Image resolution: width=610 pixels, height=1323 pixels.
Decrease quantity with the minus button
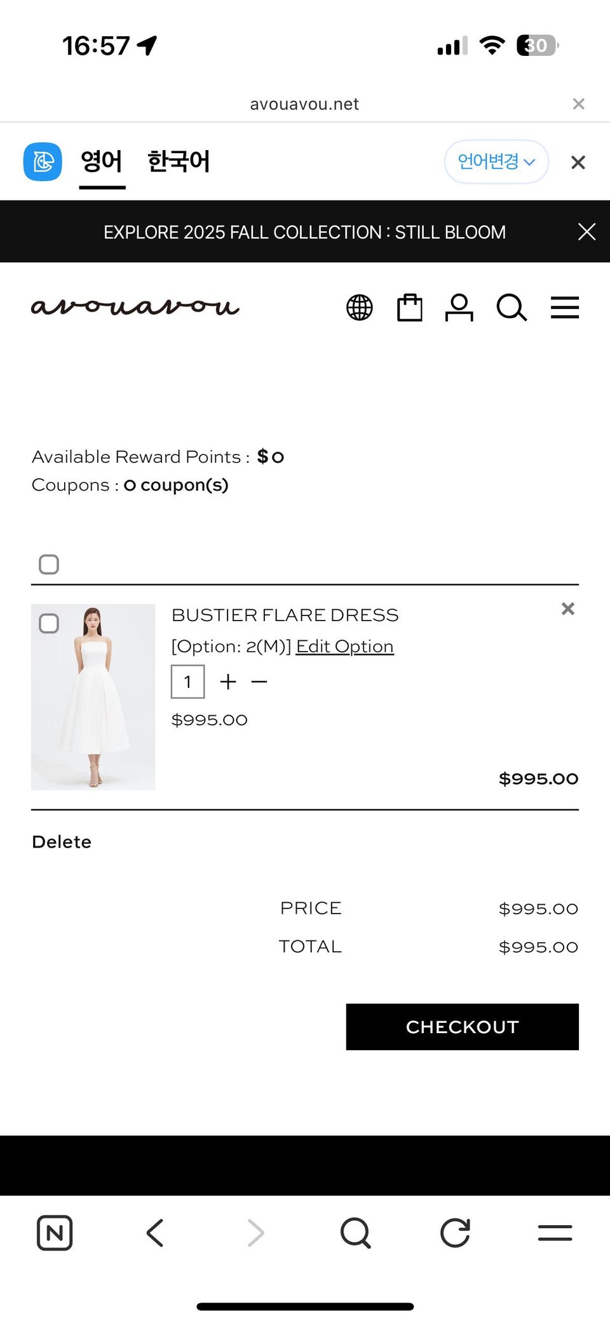259,682
